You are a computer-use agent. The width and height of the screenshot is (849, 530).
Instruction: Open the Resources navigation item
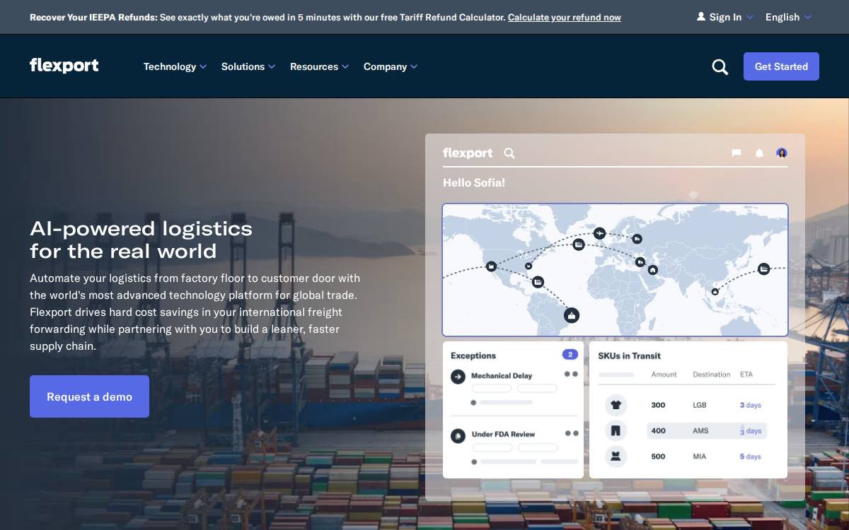pos(314,66)
